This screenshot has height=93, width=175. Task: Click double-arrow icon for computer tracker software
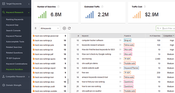coord(120,40)
